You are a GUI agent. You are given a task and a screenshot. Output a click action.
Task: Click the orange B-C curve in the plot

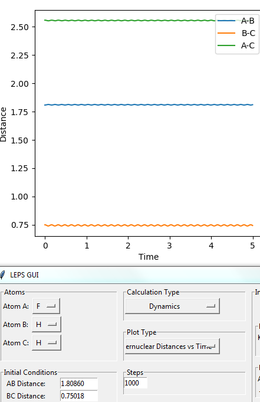point(149,225)
